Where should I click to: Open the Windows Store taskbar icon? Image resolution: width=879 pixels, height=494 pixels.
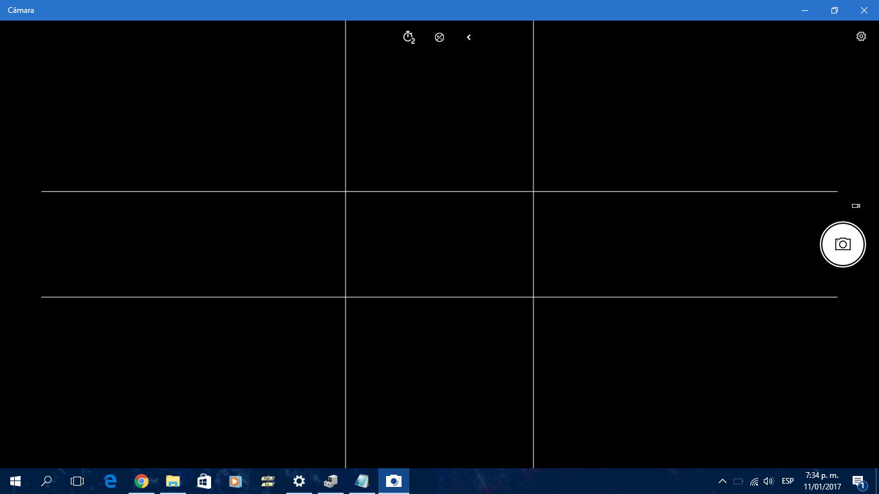(204, 481)
